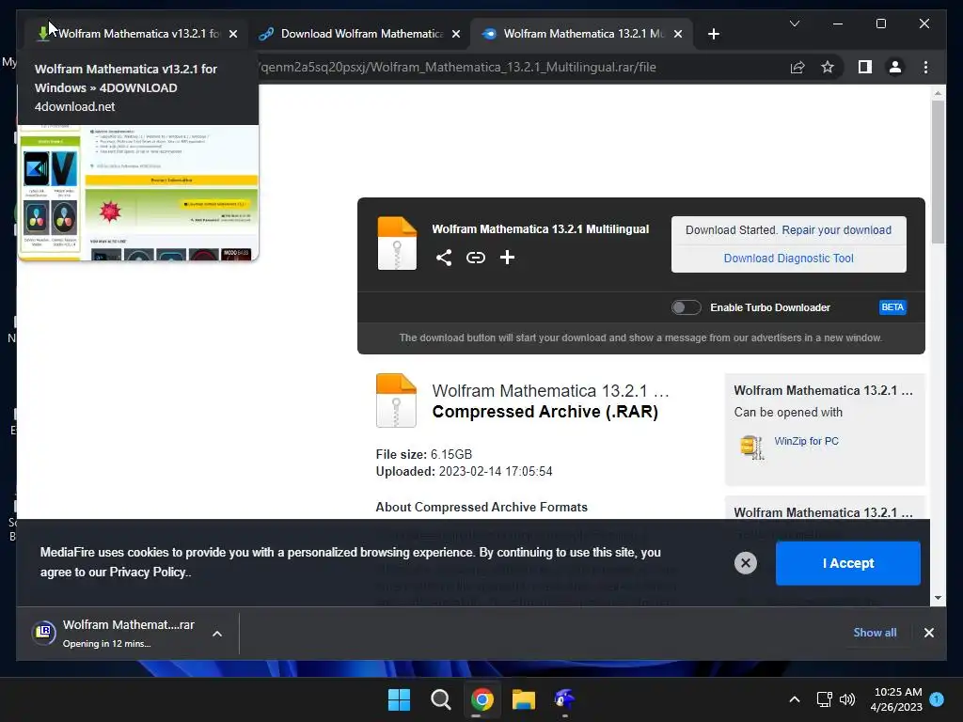Screen dimensions: 963x722
Task: Click the network tray icon
Action: pos(824,699)
